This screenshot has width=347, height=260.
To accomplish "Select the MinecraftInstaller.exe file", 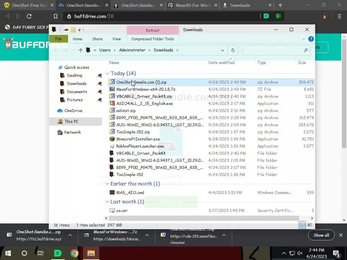I will click(x=138, y=139).
